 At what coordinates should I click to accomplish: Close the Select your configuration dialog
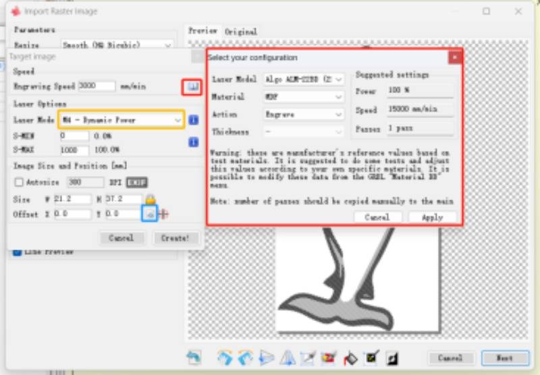click(454, 57)
